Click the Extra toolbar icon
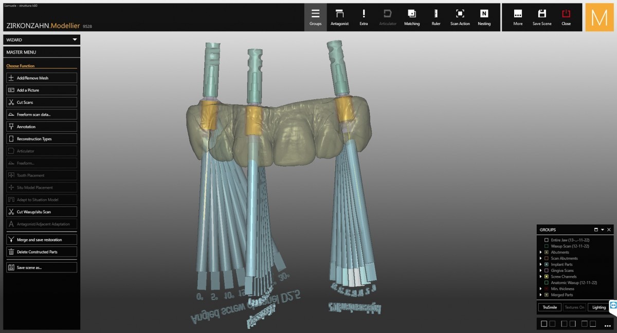The width and height of the screenshot is (617, 333). (364, 17)
